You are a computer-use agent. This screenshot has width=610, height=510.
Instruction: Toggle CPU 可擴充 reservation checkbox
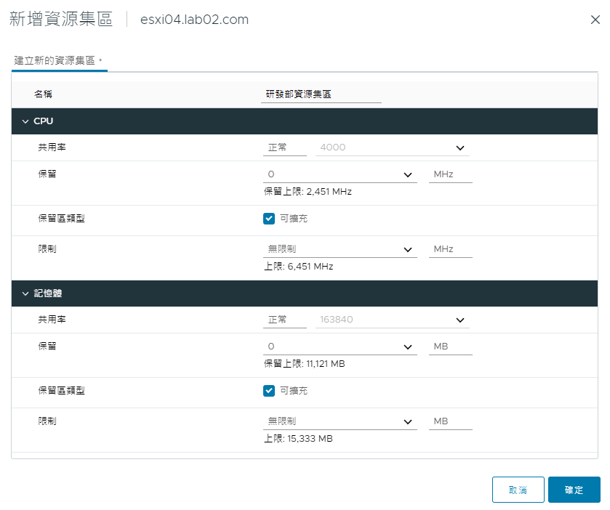point(269,219)
